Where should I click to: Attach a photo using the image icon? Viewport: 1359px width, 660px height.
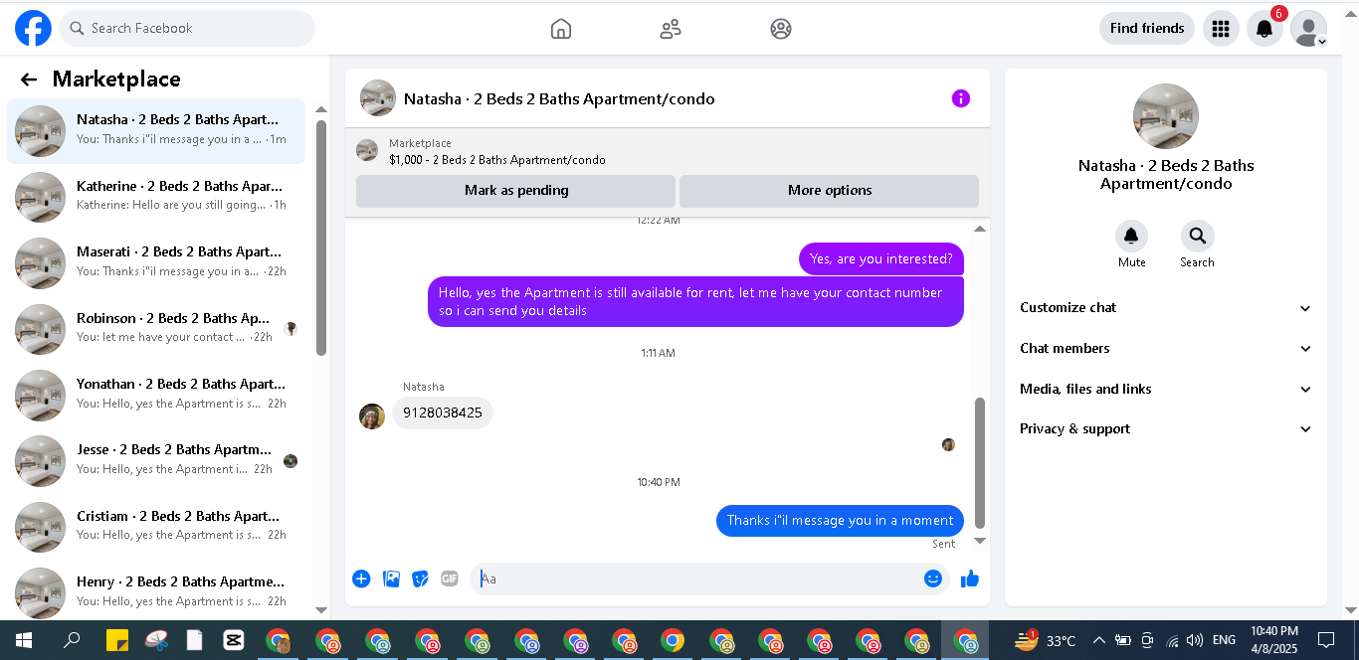[x=391, y=578]
